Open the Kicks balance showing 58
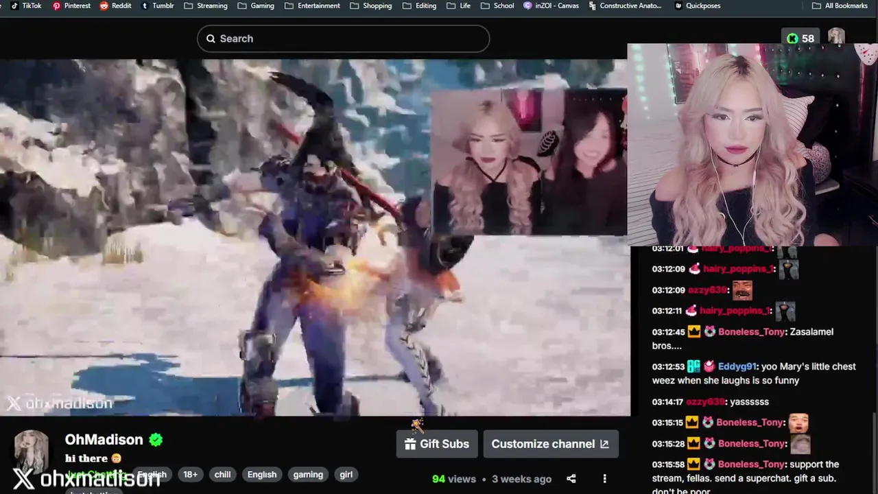878x494 pixels. (x=800, y=38)
